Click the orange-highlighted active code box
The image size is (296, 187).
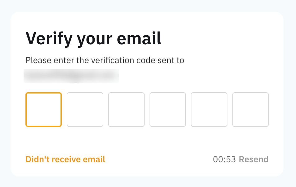pyautogui.click(x=44, y=110)
